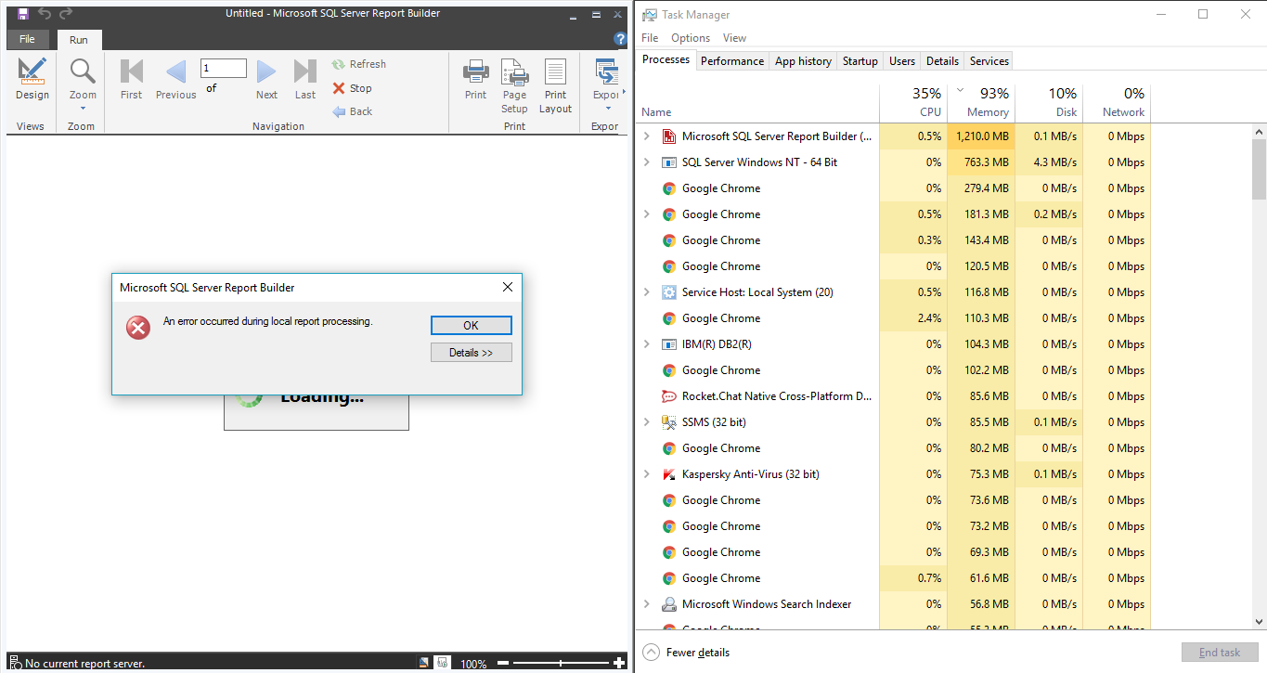Click Refresh in the Navigation group

click(359, 64)
